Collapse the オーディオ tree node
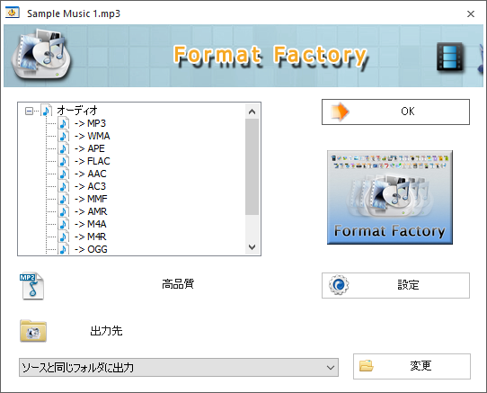487x393 pixels. point(29,111)
